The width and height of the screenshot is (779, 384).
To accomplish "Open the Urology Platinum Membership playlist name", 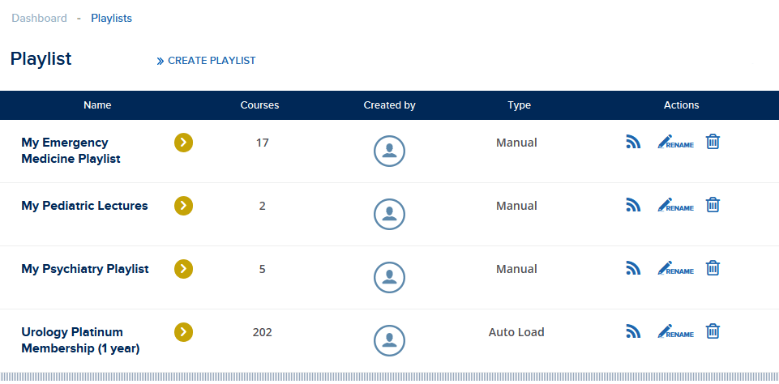I will tap(80, 340).
